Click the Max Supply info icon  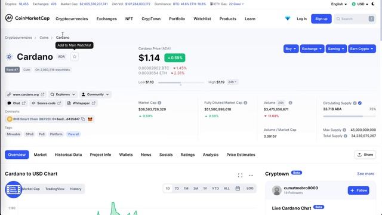(344, 130)
